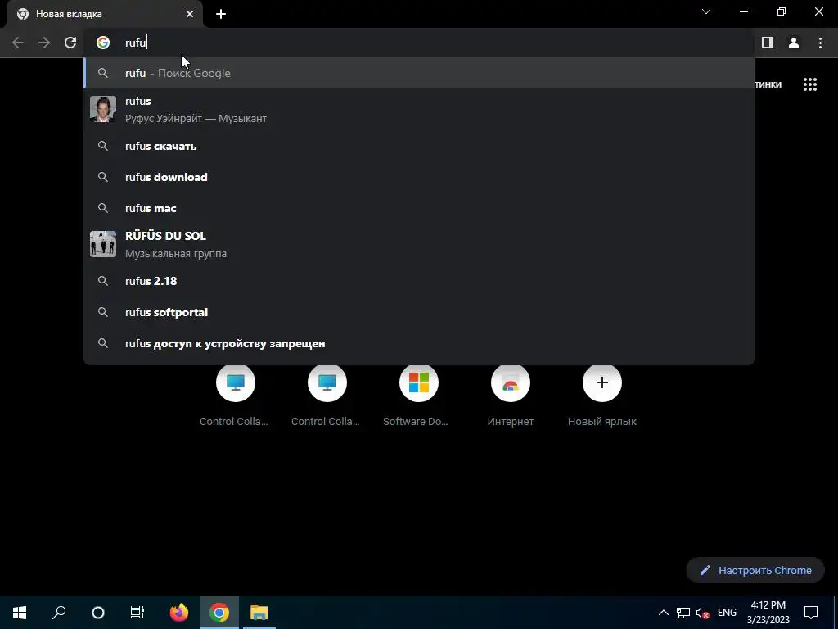Screen dimensions: 838x629
Task: Click the browser back arrow
Action: tap(18, 43)
